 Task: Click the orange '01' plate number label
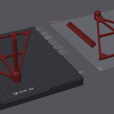81,72
